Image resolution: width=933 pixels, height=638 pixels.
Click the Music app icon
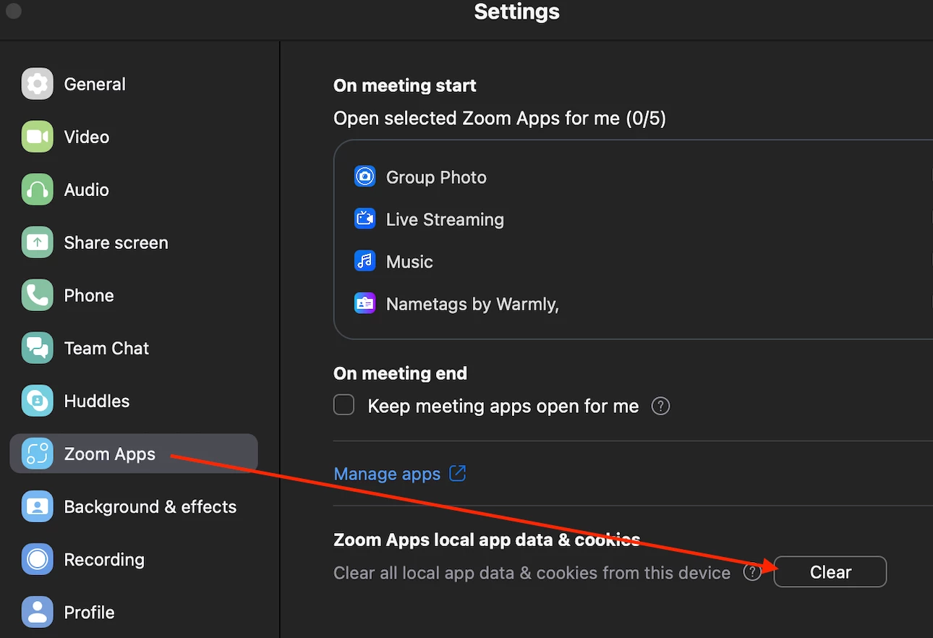(365, 260)
